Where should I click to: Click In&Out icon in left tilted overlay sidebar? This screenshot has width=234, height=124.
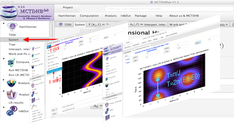[33, 94]
